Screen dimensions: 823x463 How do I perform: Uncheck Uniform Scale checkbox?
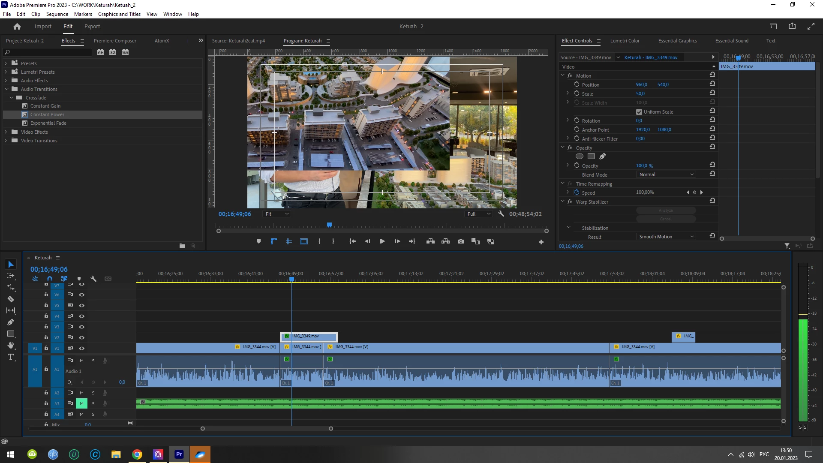(639, 112)
